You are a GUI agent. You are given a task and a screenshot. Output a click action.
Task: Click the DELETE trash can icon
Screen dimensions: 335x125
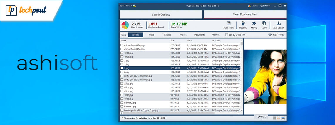[x=243, y=23]
